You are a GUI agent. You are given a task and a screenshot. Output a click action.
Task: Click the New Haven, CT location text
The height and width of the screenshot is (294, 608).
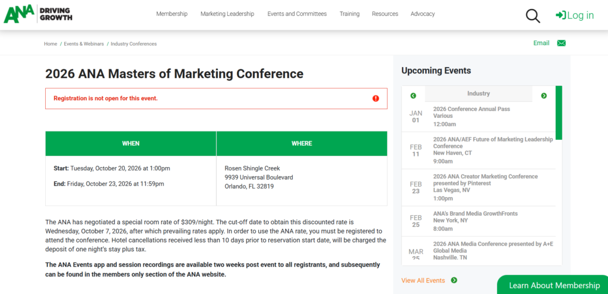(452, 153)
